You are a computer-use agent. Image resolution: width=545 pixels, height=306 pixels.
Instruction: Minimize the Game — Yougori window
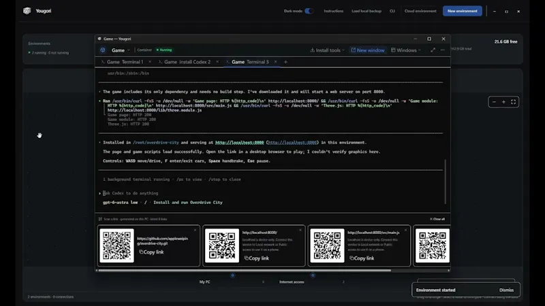416,39
